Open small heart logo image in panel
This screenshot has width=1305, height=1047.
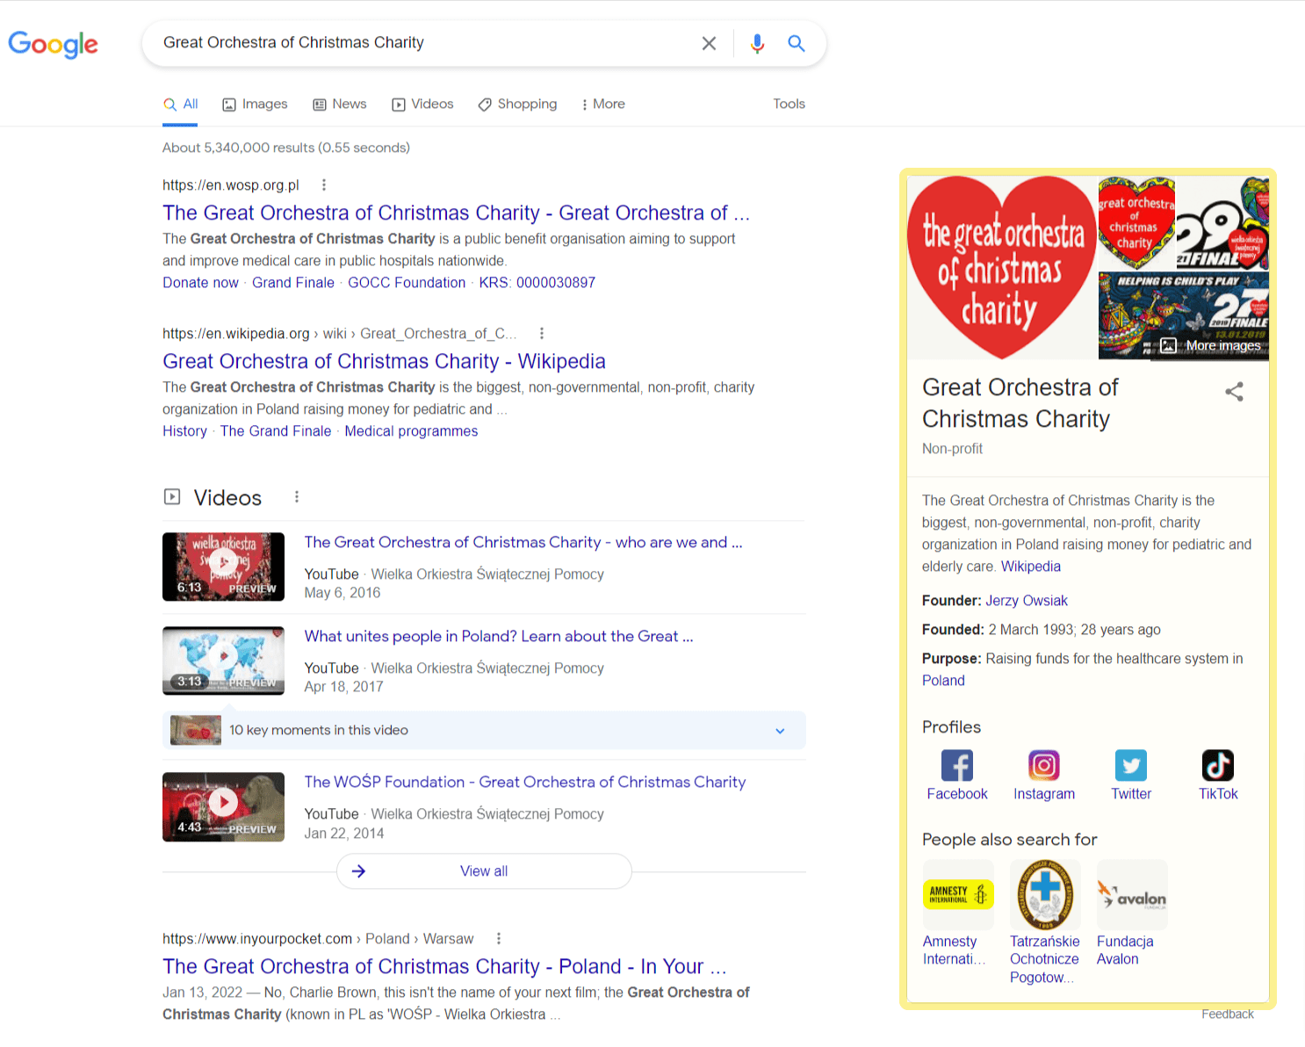pos(1136,223)
